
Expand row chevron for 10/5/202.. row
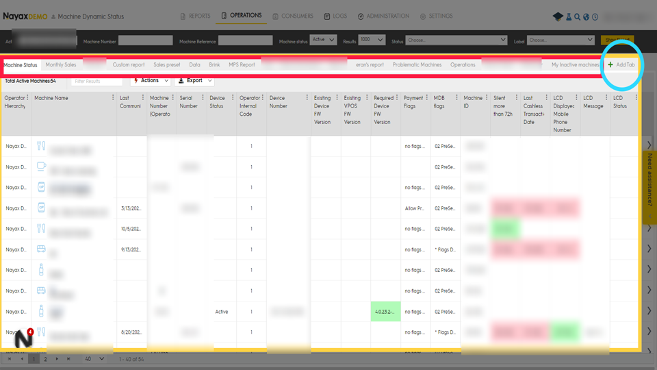pos(649,228)
